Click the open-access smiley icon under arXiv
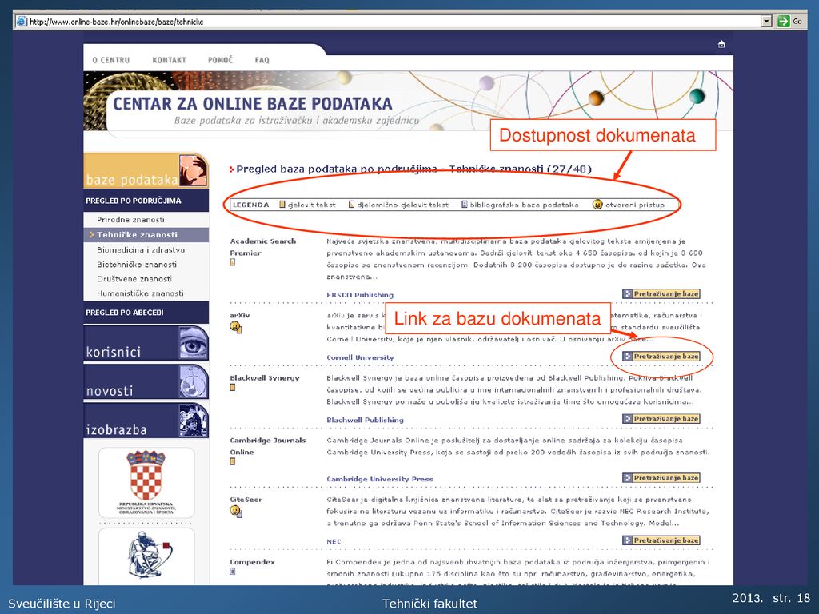 [x=236, y=327]
